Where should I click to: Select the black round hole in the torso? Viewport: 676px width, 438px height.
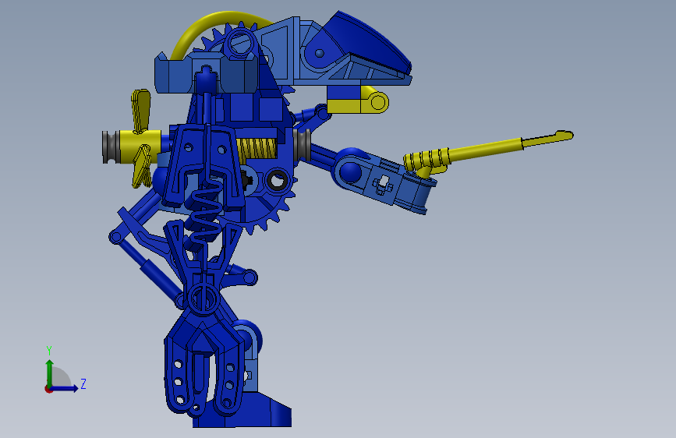278,179
